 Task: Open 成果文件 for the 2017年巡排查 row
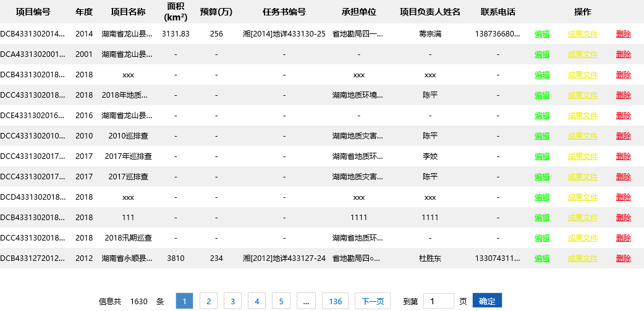click(x=582, y=156)
